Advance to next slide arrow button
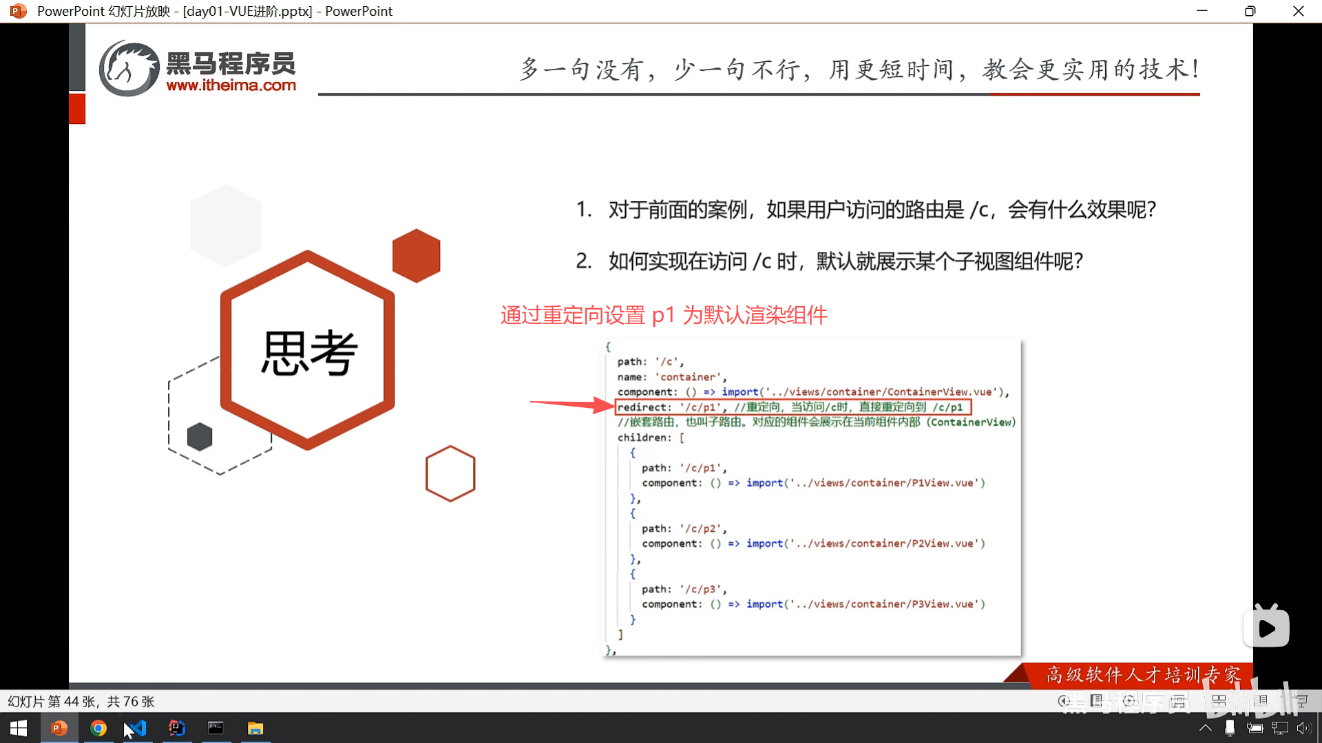The image size is (1322, 743). tap(1129, 701)
